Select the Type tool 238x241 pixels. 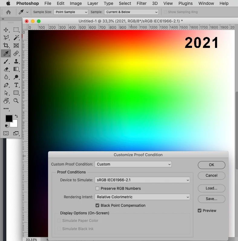pyautogui.click(x=16, y=85)
